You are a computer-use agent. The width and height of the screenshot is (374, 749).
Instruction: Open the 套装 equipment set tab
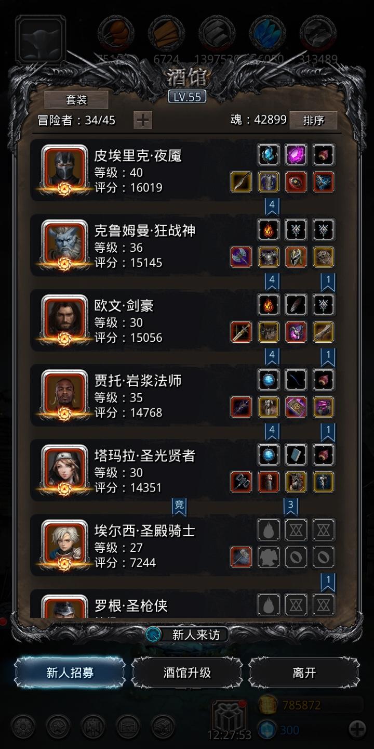click(x=76, y=99)
